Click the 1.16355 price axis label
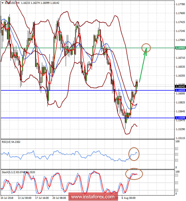The width and height of the screenshot is (186, 201). tap(180, 76)
